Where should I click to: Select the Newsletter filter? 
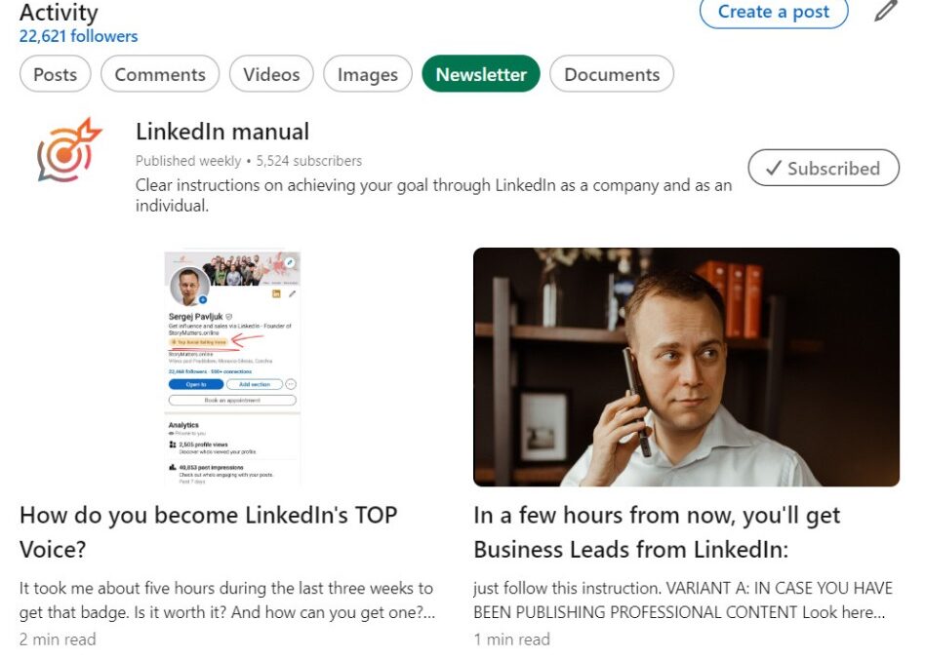(x=480, y=73)
